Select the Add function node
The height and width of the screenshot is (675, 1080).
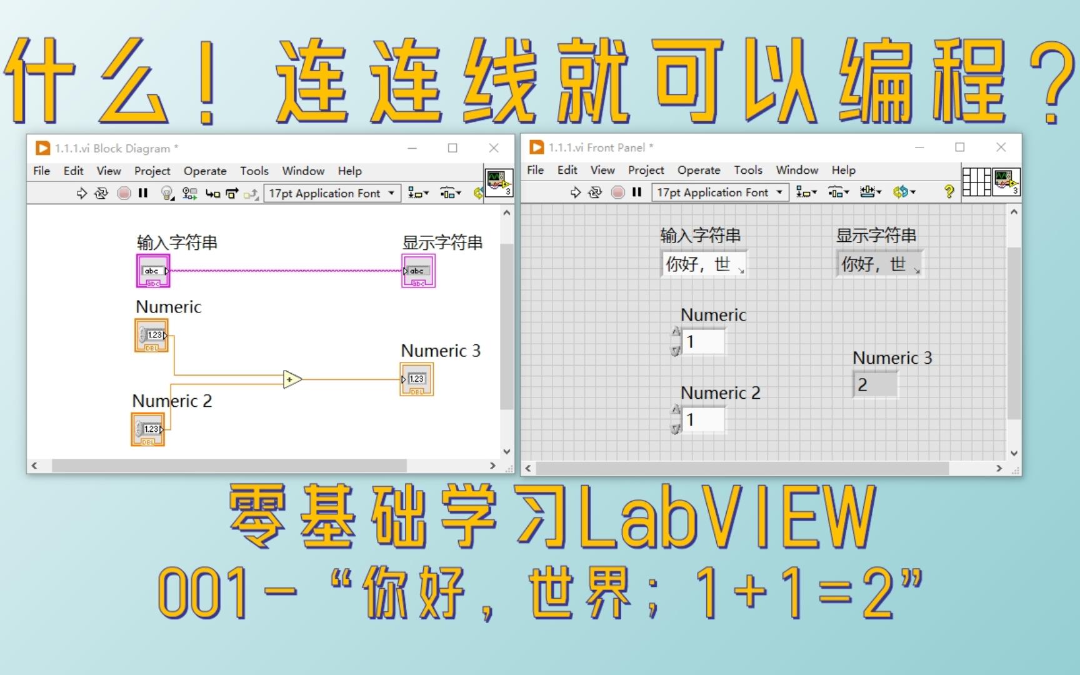click(x=292, y=379)
